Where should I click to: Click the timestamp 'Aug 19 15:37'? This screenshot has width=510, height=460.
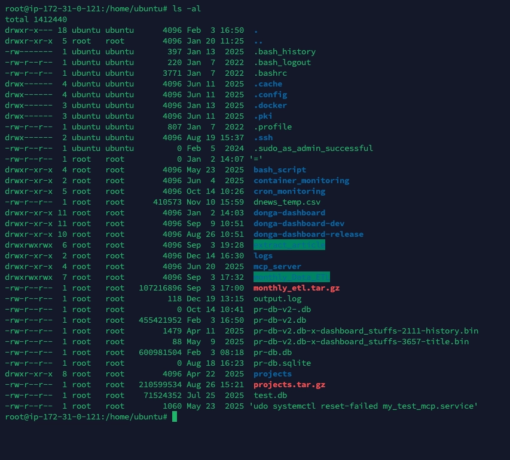tap(215, 138)
